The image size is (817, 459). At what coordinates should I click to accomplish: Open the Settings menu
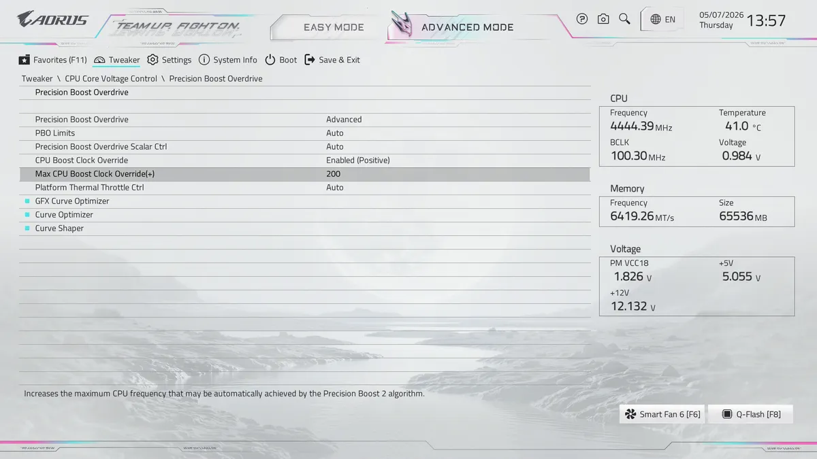[x=169, y=60]
